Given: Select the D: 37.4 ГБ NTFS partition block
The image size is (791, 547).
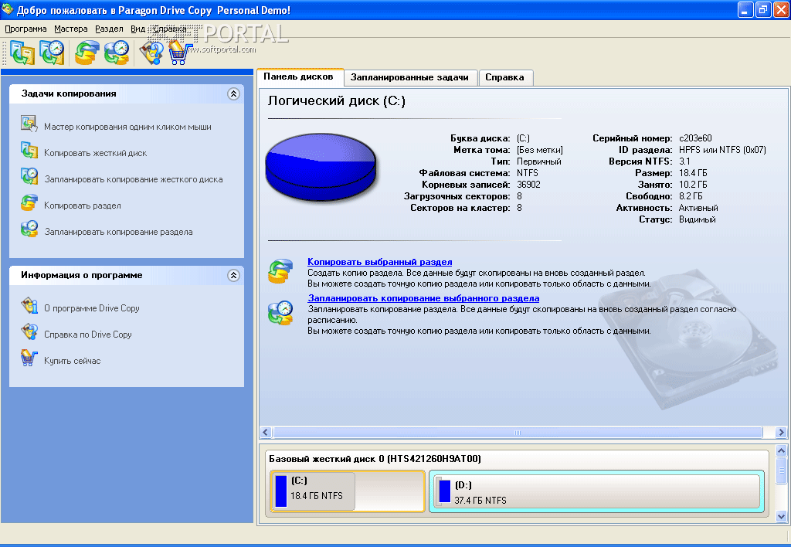Looking at the screenshot, I should (x=597, y=491).
